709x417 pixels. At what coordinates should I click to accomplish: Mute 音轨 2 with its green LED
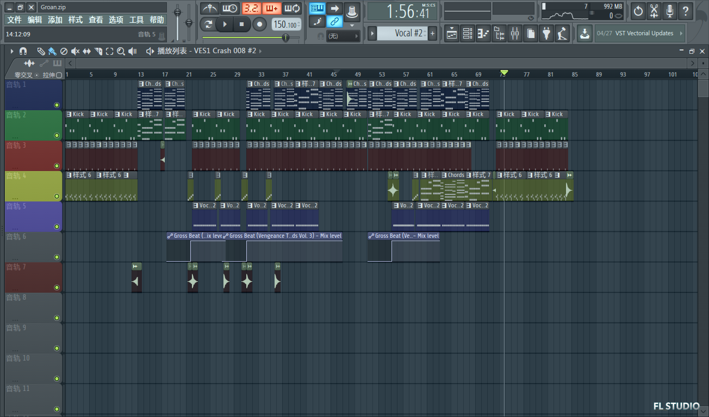coord(57,135)
